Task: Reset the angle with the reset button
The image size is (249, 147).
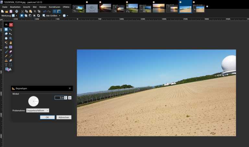Action: click(70, 98)
